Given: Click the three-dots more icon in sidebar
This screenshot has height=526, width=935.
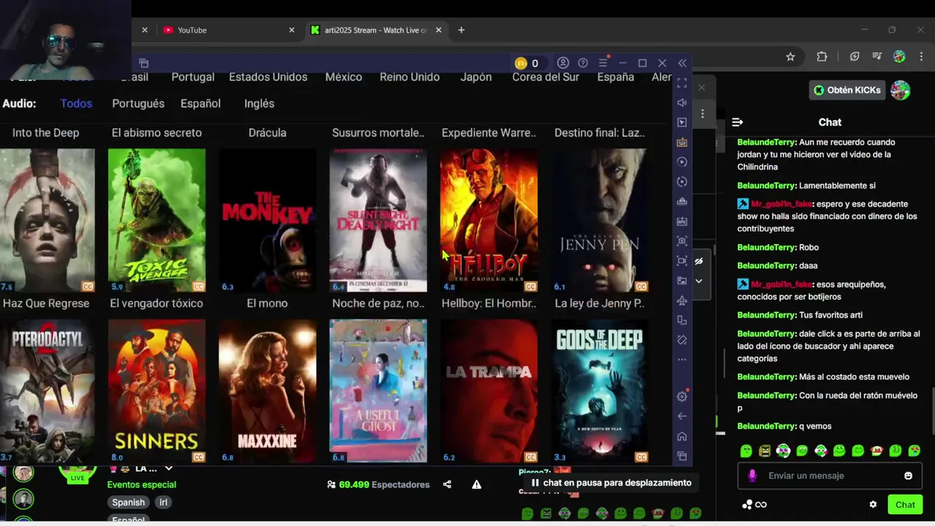Looking at the screenshot, I should [x=682, y=359].
